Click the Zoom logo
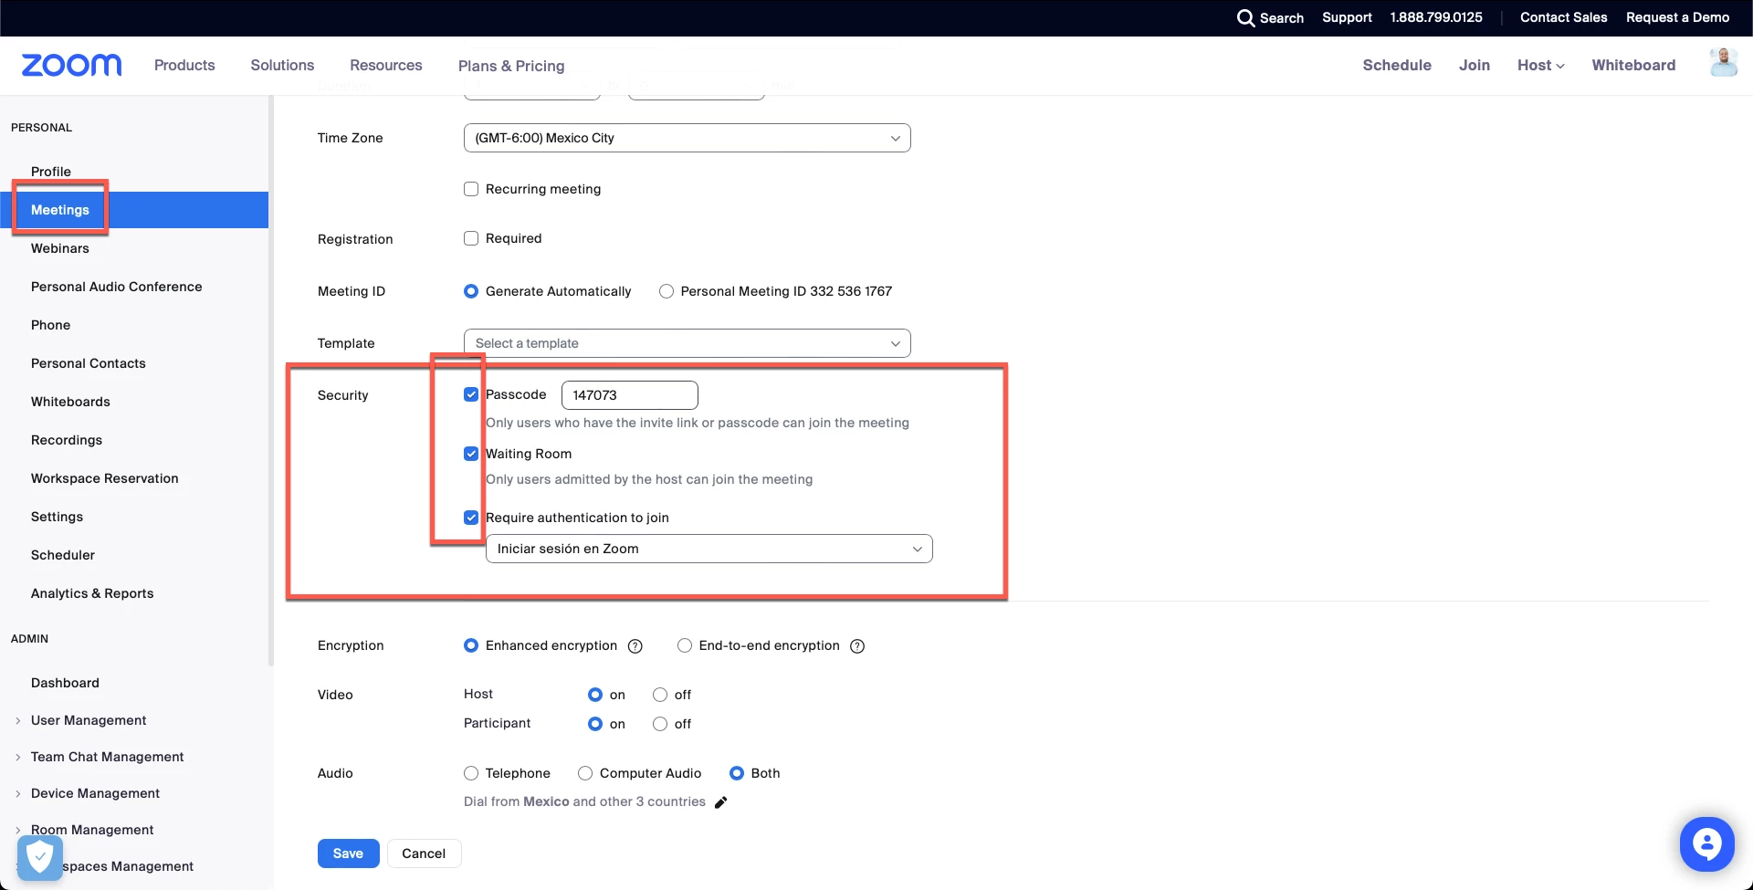Screen dimensions: 1753x890 (71, 65)
